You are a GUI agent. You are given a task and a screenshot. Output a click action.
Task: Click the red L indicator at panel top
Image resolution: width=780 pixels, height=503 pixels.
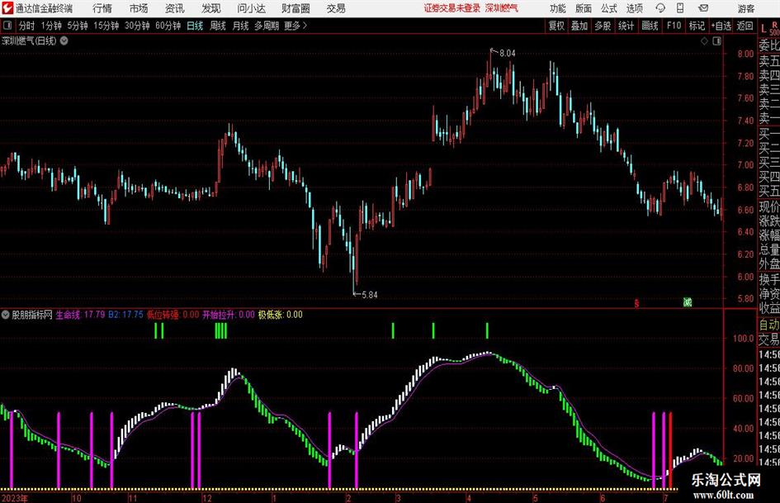coord(763,28)
